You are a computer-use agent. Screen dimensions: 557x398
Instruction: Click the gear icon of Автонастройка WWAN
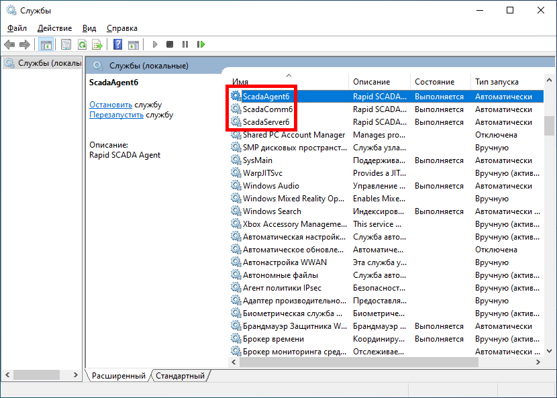tap(236, 262)
